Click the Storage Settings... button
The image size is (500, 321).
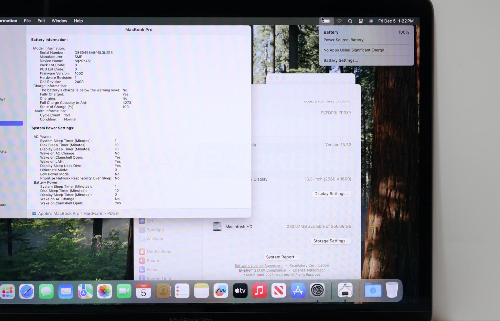pyautogui.click(x=331, y=241)
